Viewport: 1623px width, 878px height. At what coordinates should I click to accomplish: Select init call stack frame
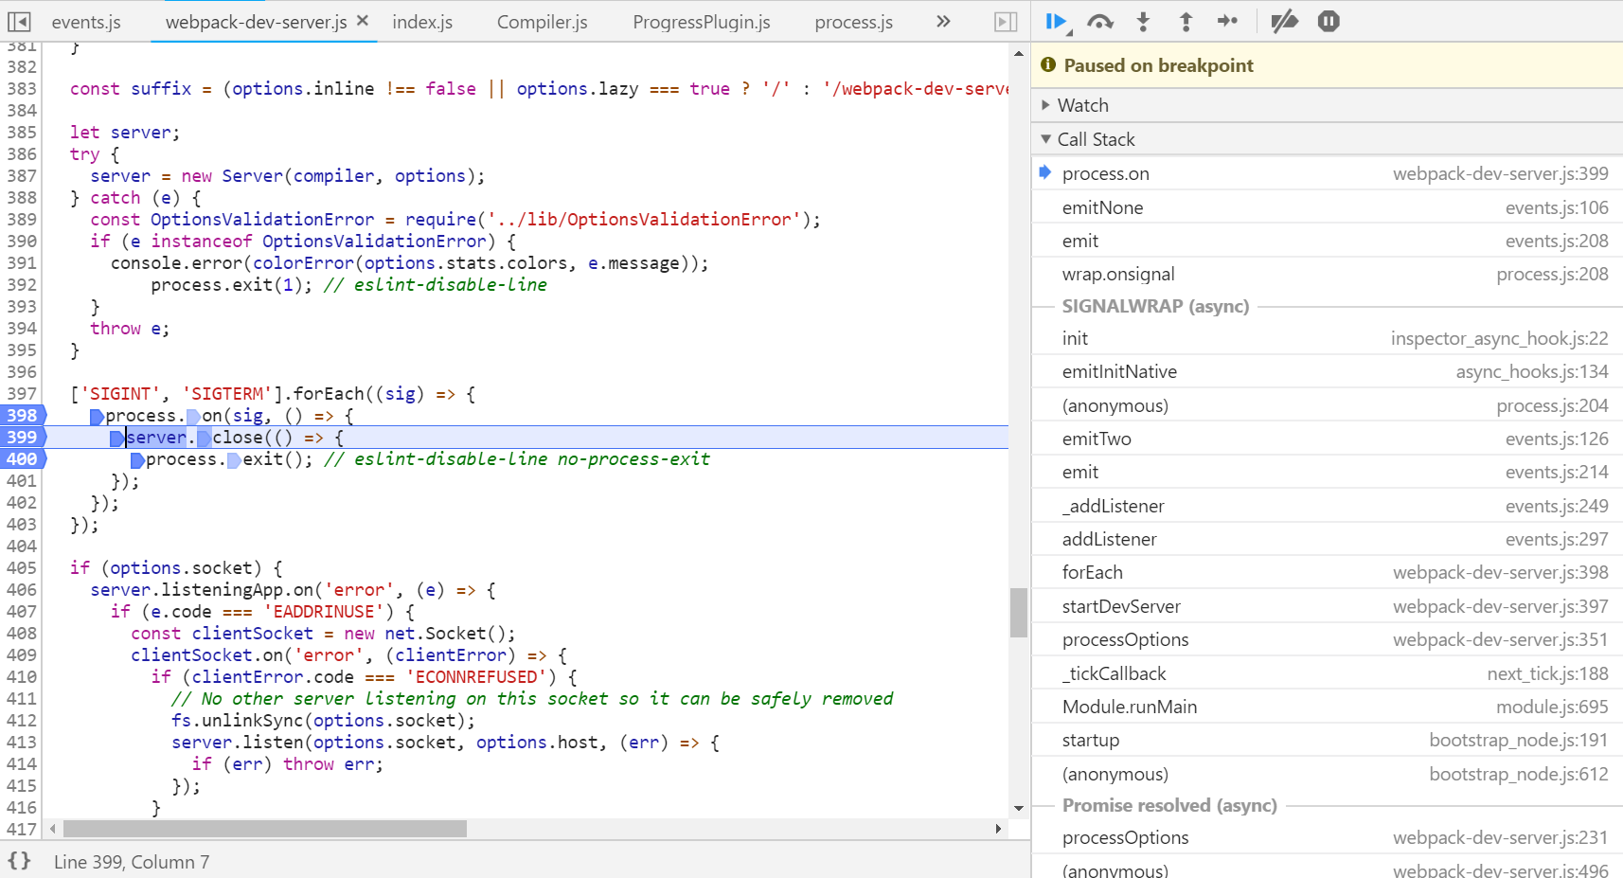pyautogui.click(x=1327, y=338)
